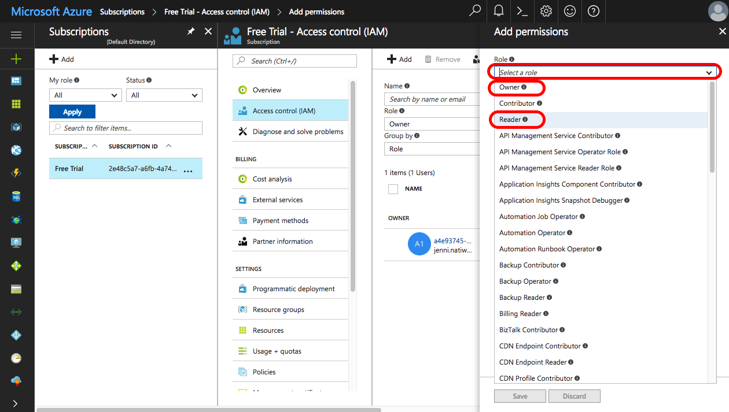The height and width of the screenshot is (412, 729).
Task: Click the Search by name or email field
Action: point(432,99)
